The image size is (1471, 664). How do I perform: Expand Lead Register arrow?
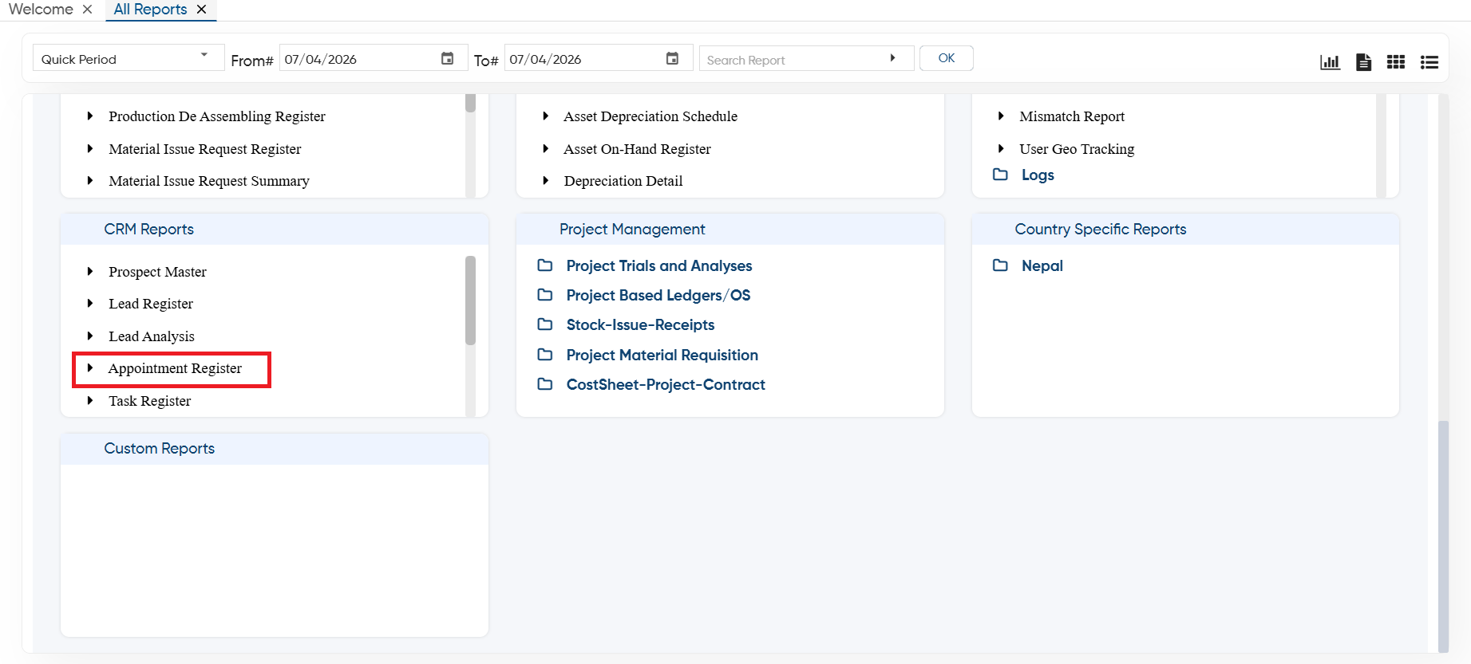click(90, 304)
